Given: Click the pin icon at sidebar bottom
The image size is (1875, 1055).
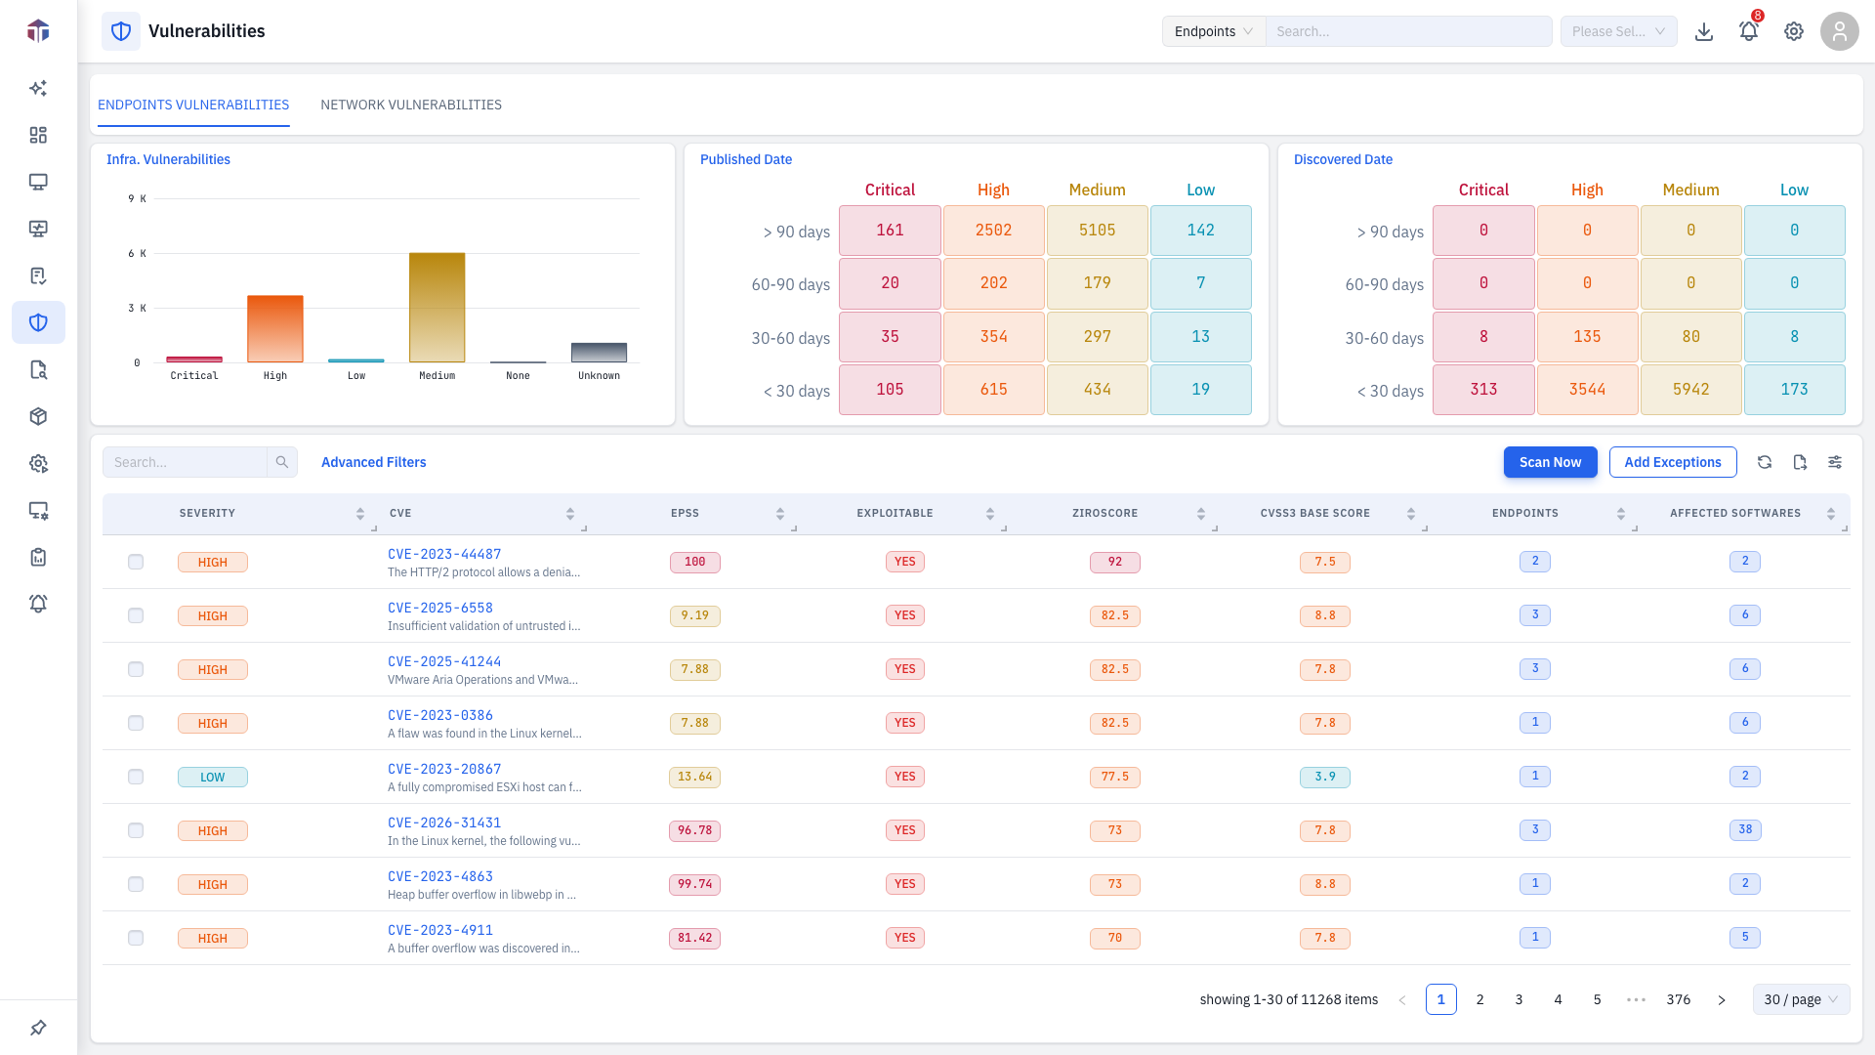Looking at the screenshot, I should click(38, 1028).
